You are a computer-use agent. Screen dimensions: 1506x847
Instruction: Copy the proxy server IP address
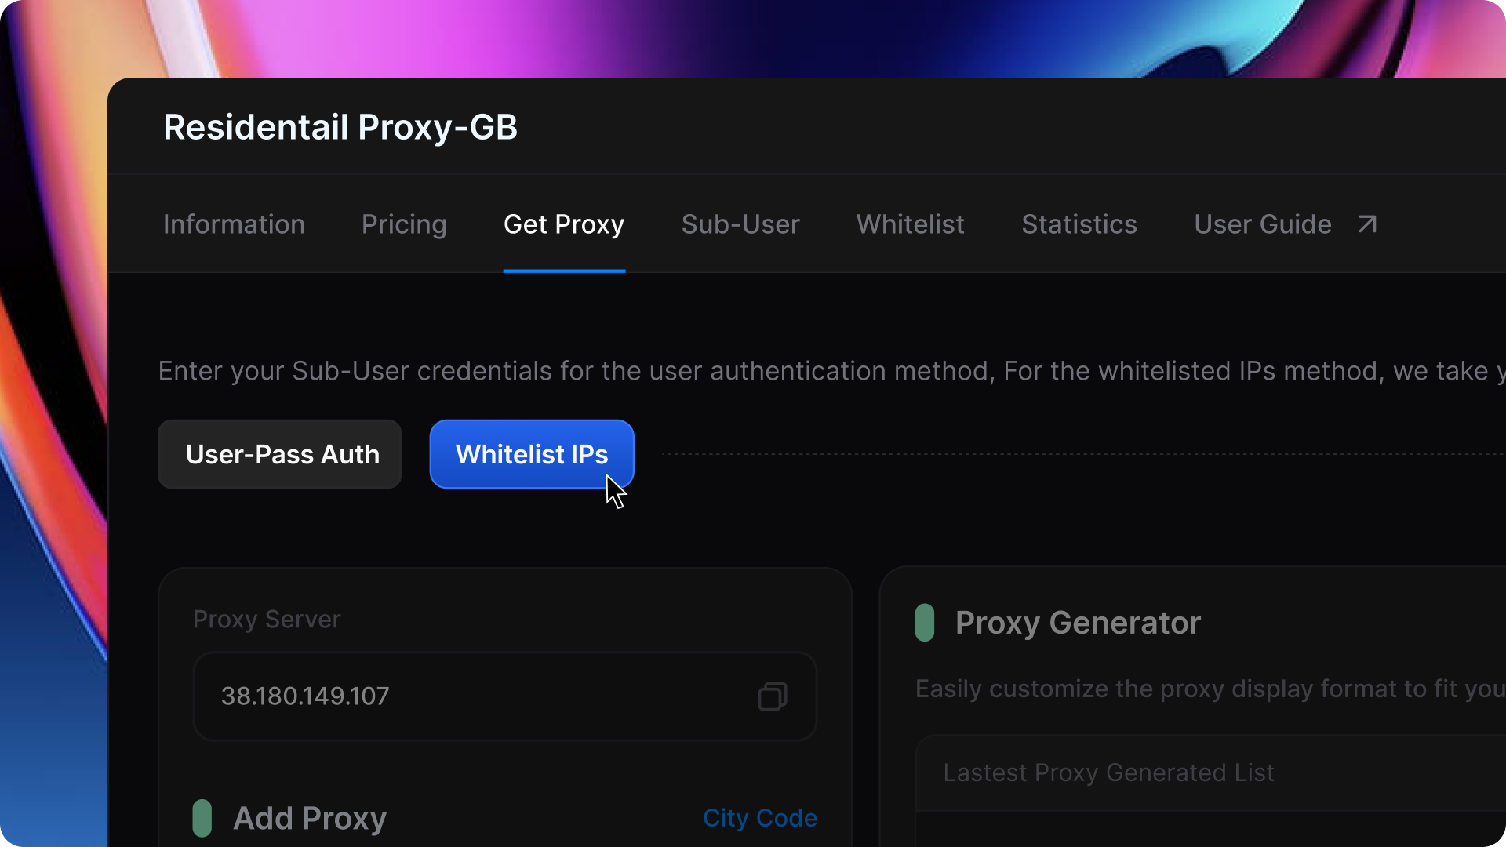pos(772,696)
